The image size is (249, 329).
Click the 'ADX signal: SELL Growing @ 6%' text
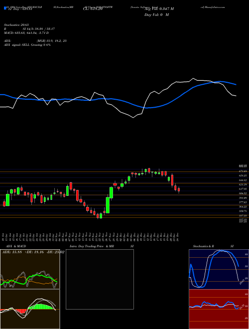point(27,45)
